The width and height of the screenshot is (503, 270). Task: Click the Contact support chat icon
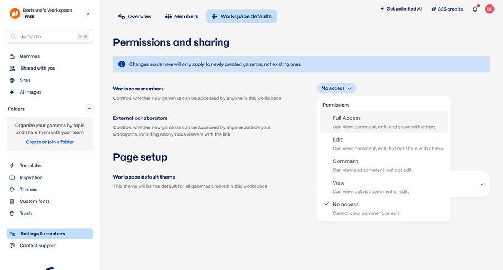coord(12,245)
